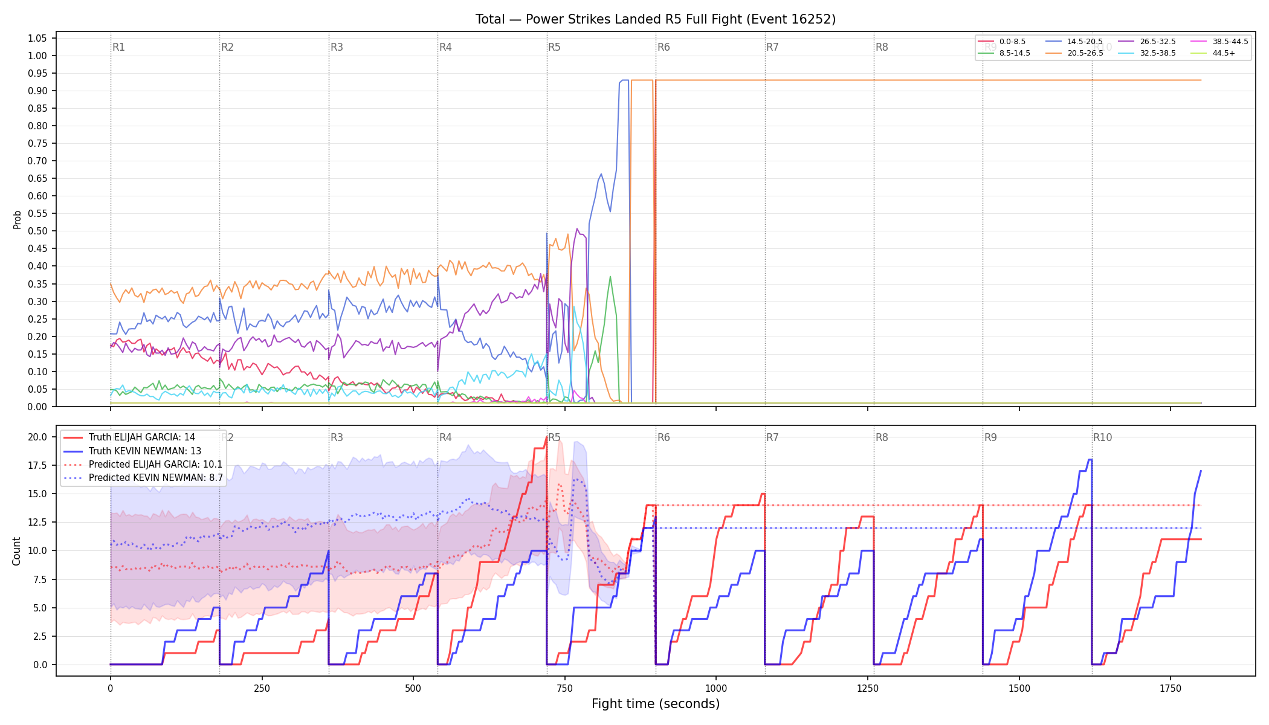Click the 2.5 tick on Count axis
This screenshot has height=725, width=1269.
point(40,636)
